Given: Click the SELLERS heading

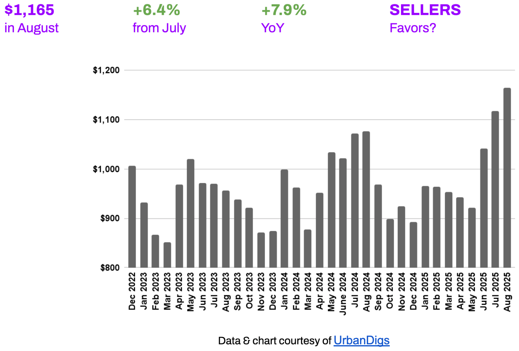Looking at the screenshot, I should tap(425, 10).
